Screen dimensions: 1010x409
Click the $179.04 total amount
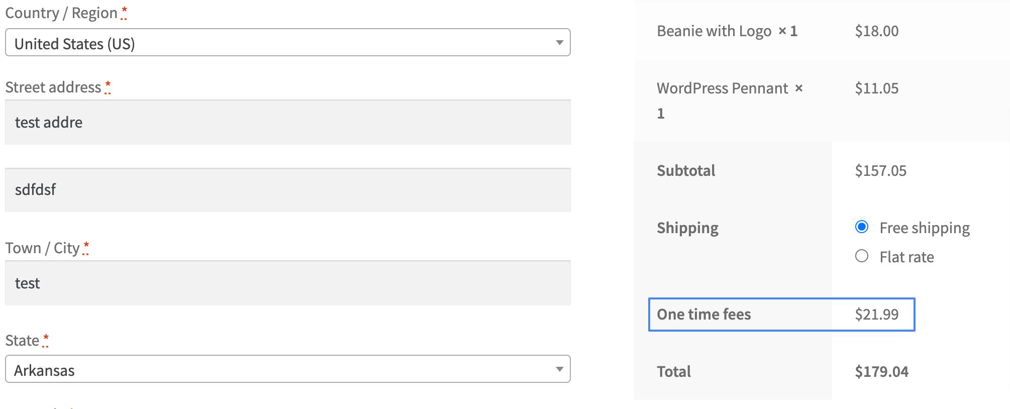point(881,372)
